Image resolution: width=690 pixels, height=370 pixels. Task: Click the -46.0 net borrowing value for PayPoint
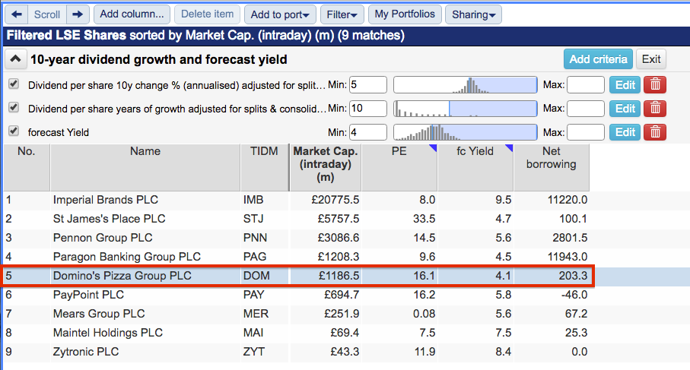pos(574,295)
